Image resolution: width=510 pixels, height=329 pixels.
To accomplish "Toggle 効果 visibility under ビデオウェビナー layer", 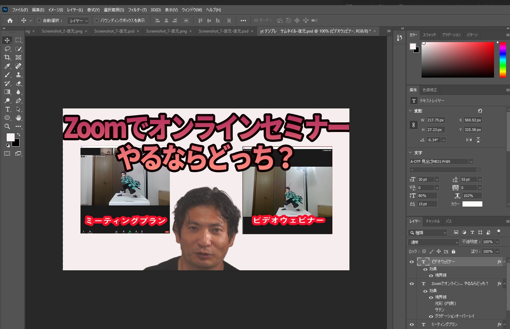I will point(425,269).
